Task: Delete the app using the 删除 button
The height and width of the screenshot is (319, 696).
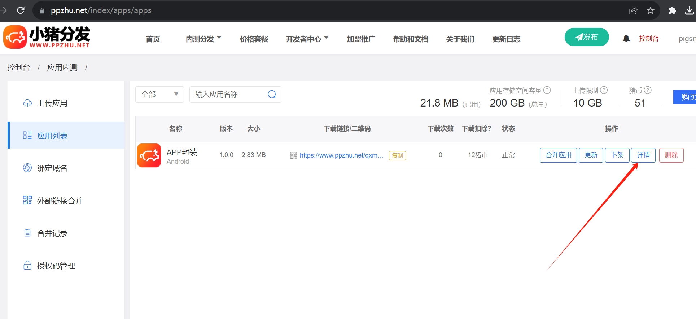Action: point(671,155)
